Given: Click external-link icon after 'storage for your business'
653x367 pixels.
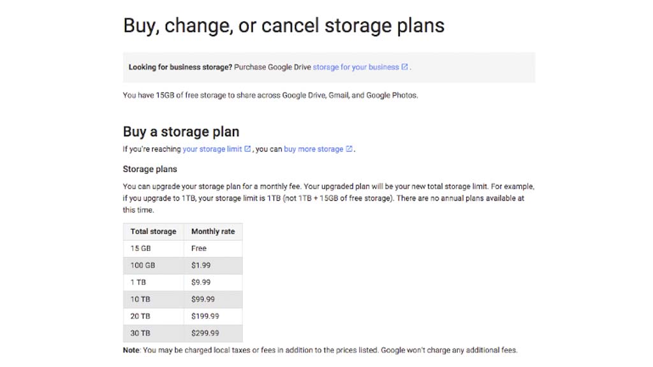Looking at the screenshot, I should point(404,67).
